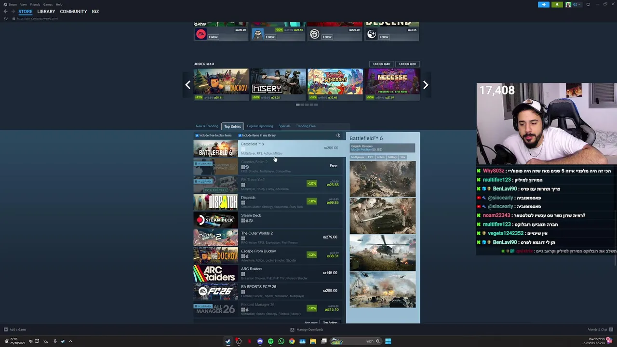Screen dimensions: 617x347
Task: Open ARC Raiders list entry
Action: 269,273
